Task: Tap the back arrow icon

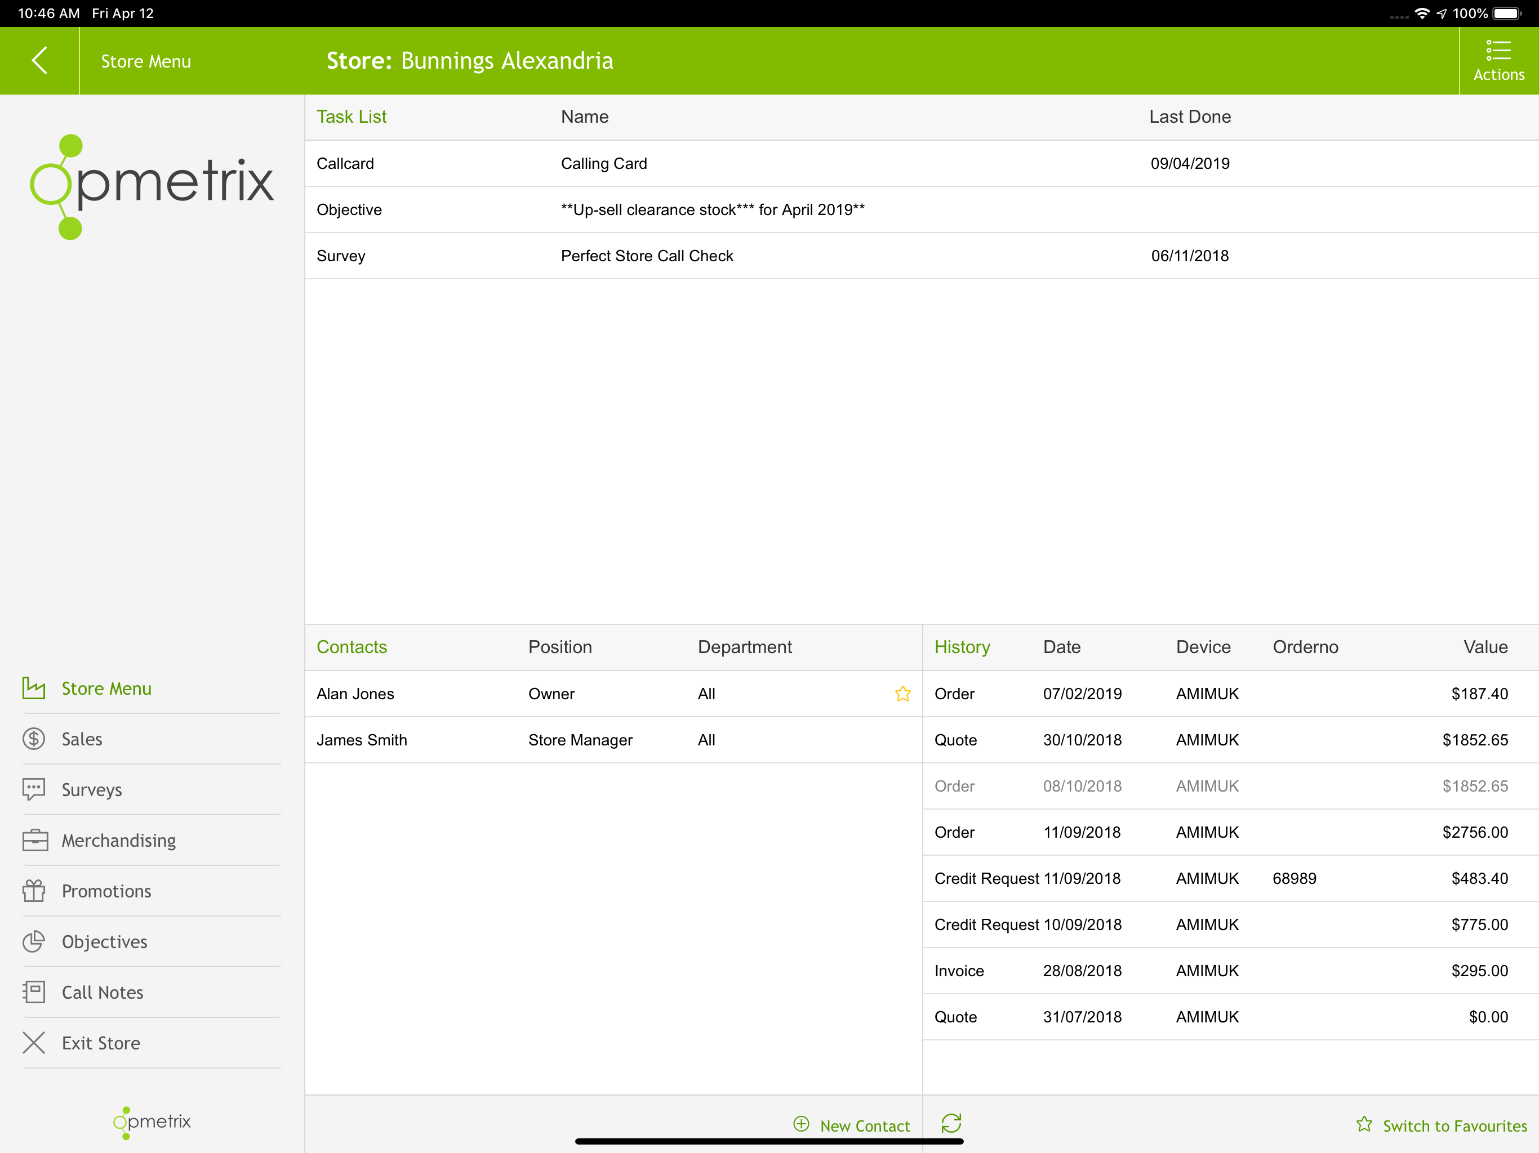Action: pyautogui.click(x=39, y=60)
